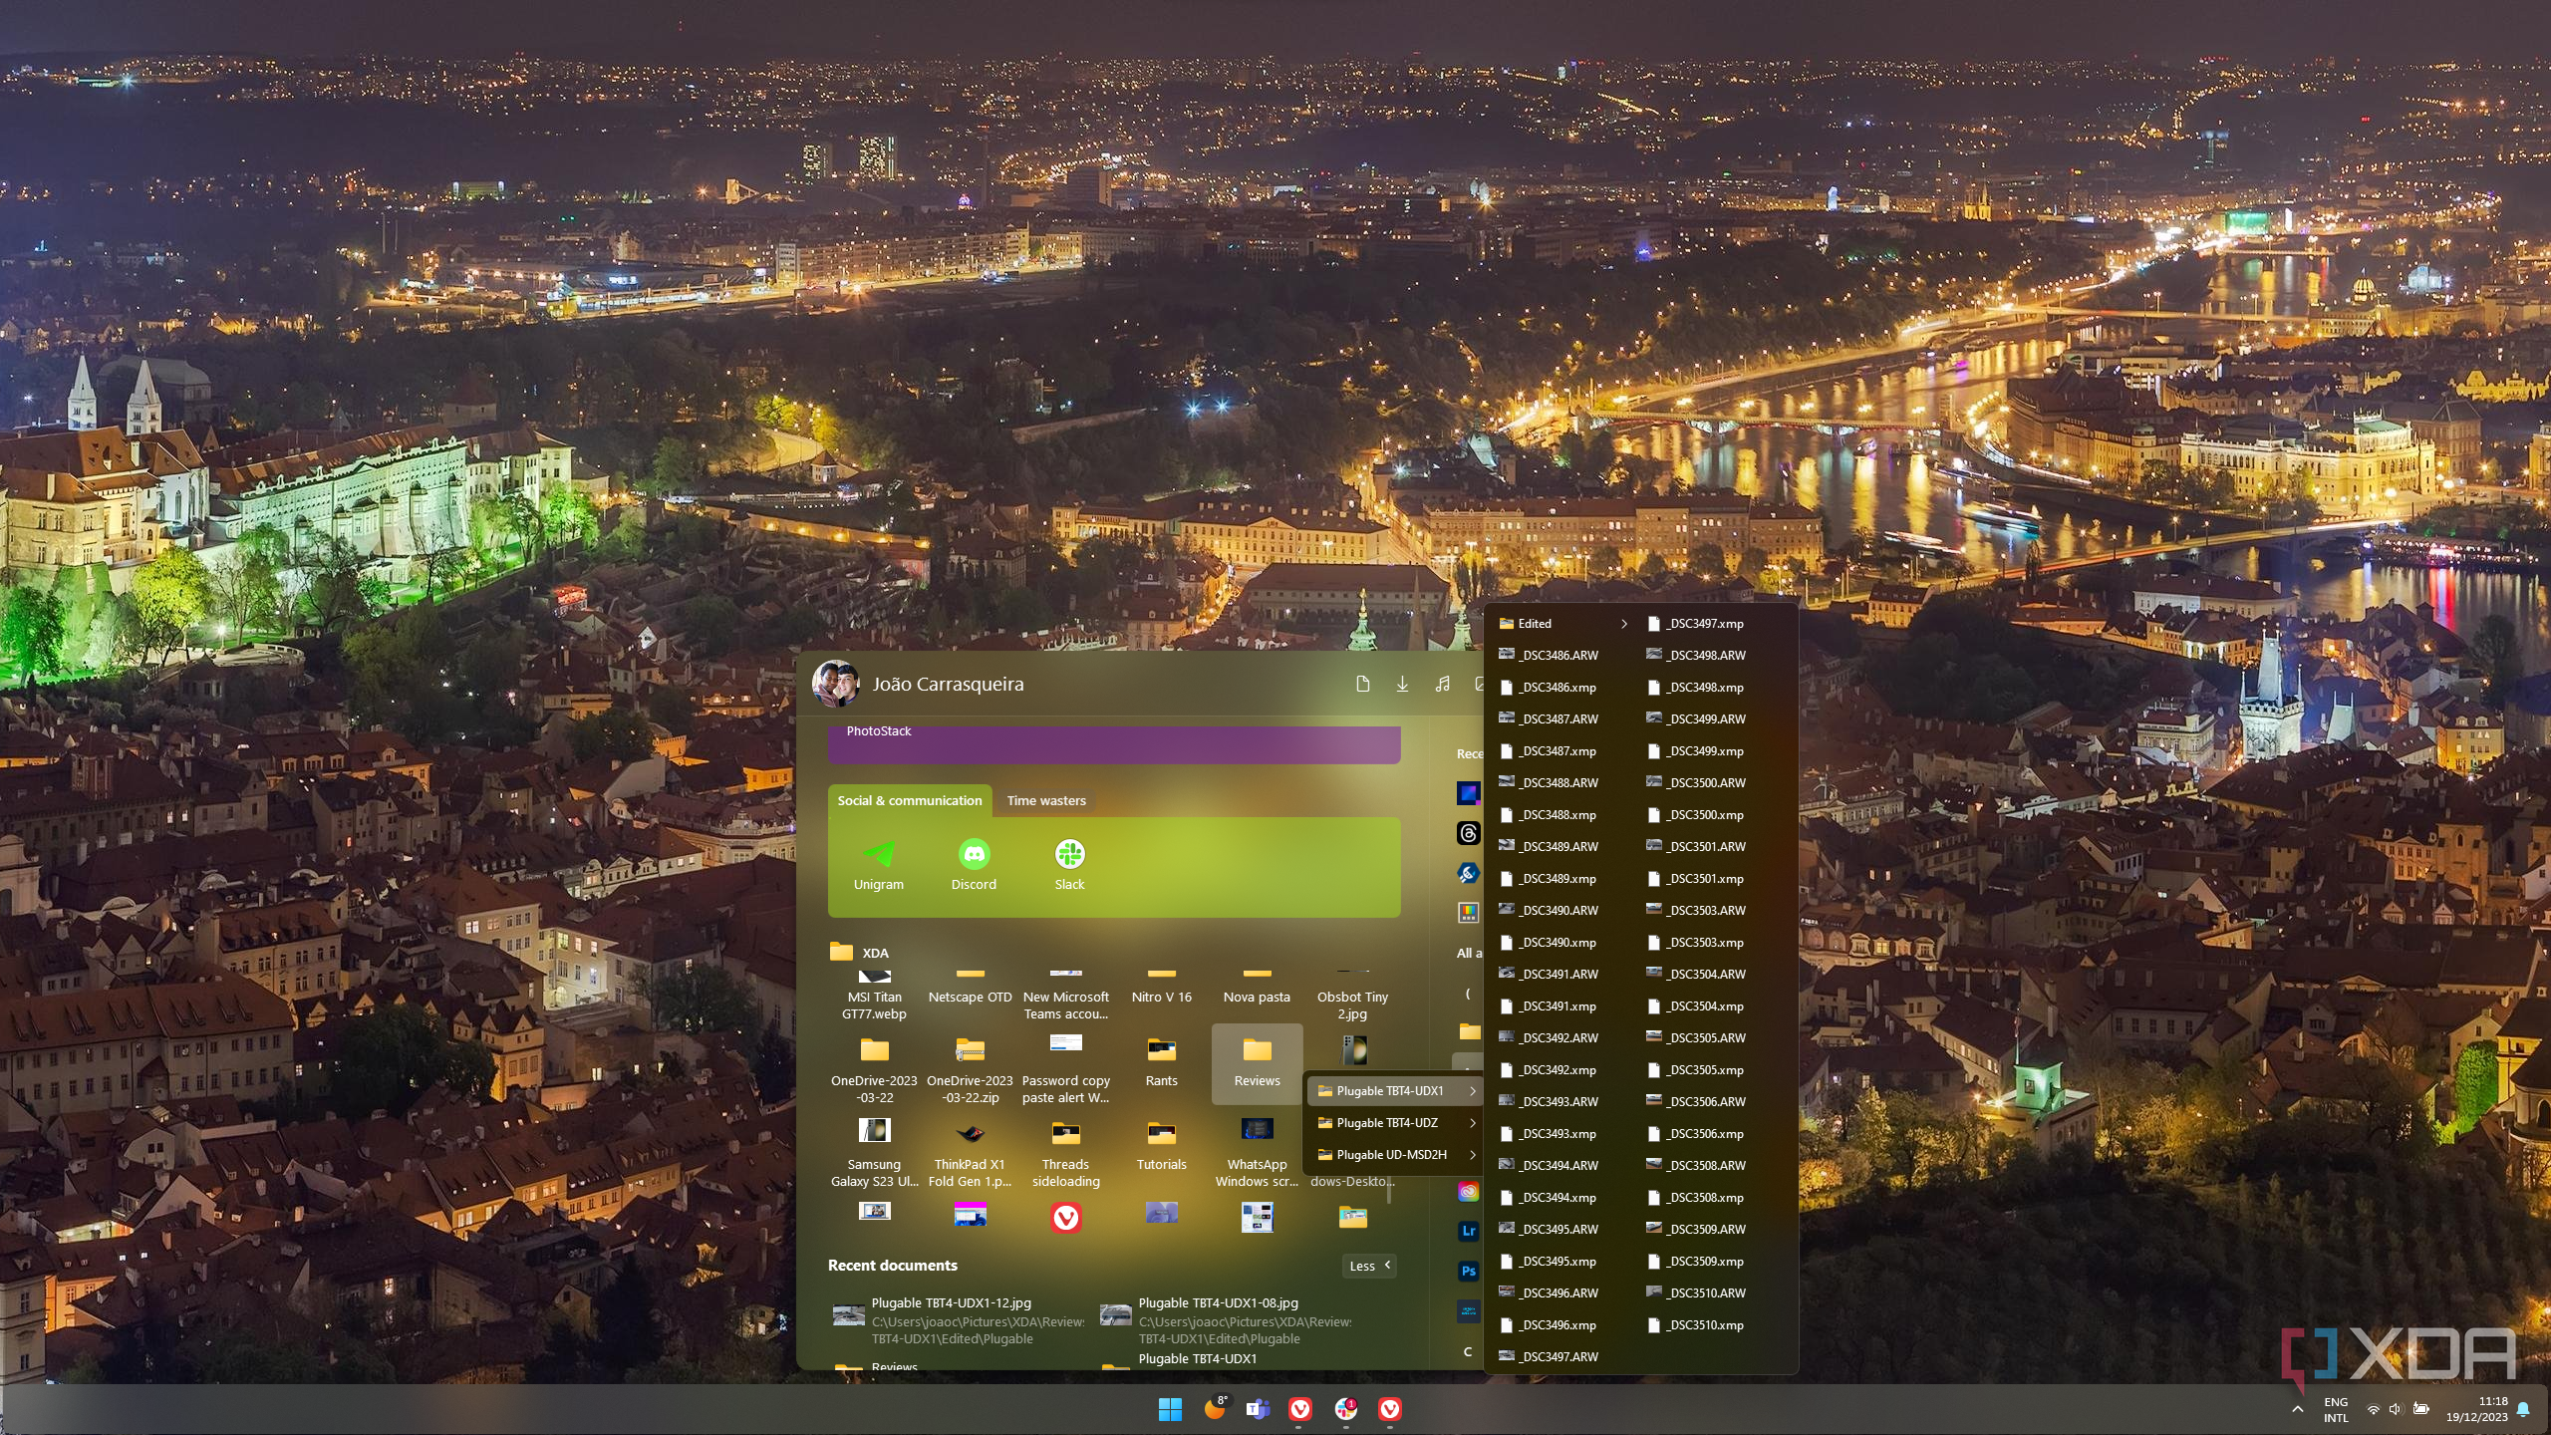
Task: Expand the Plugable TBT4-UDX1 submenu
Action: pos(1394,1091)
